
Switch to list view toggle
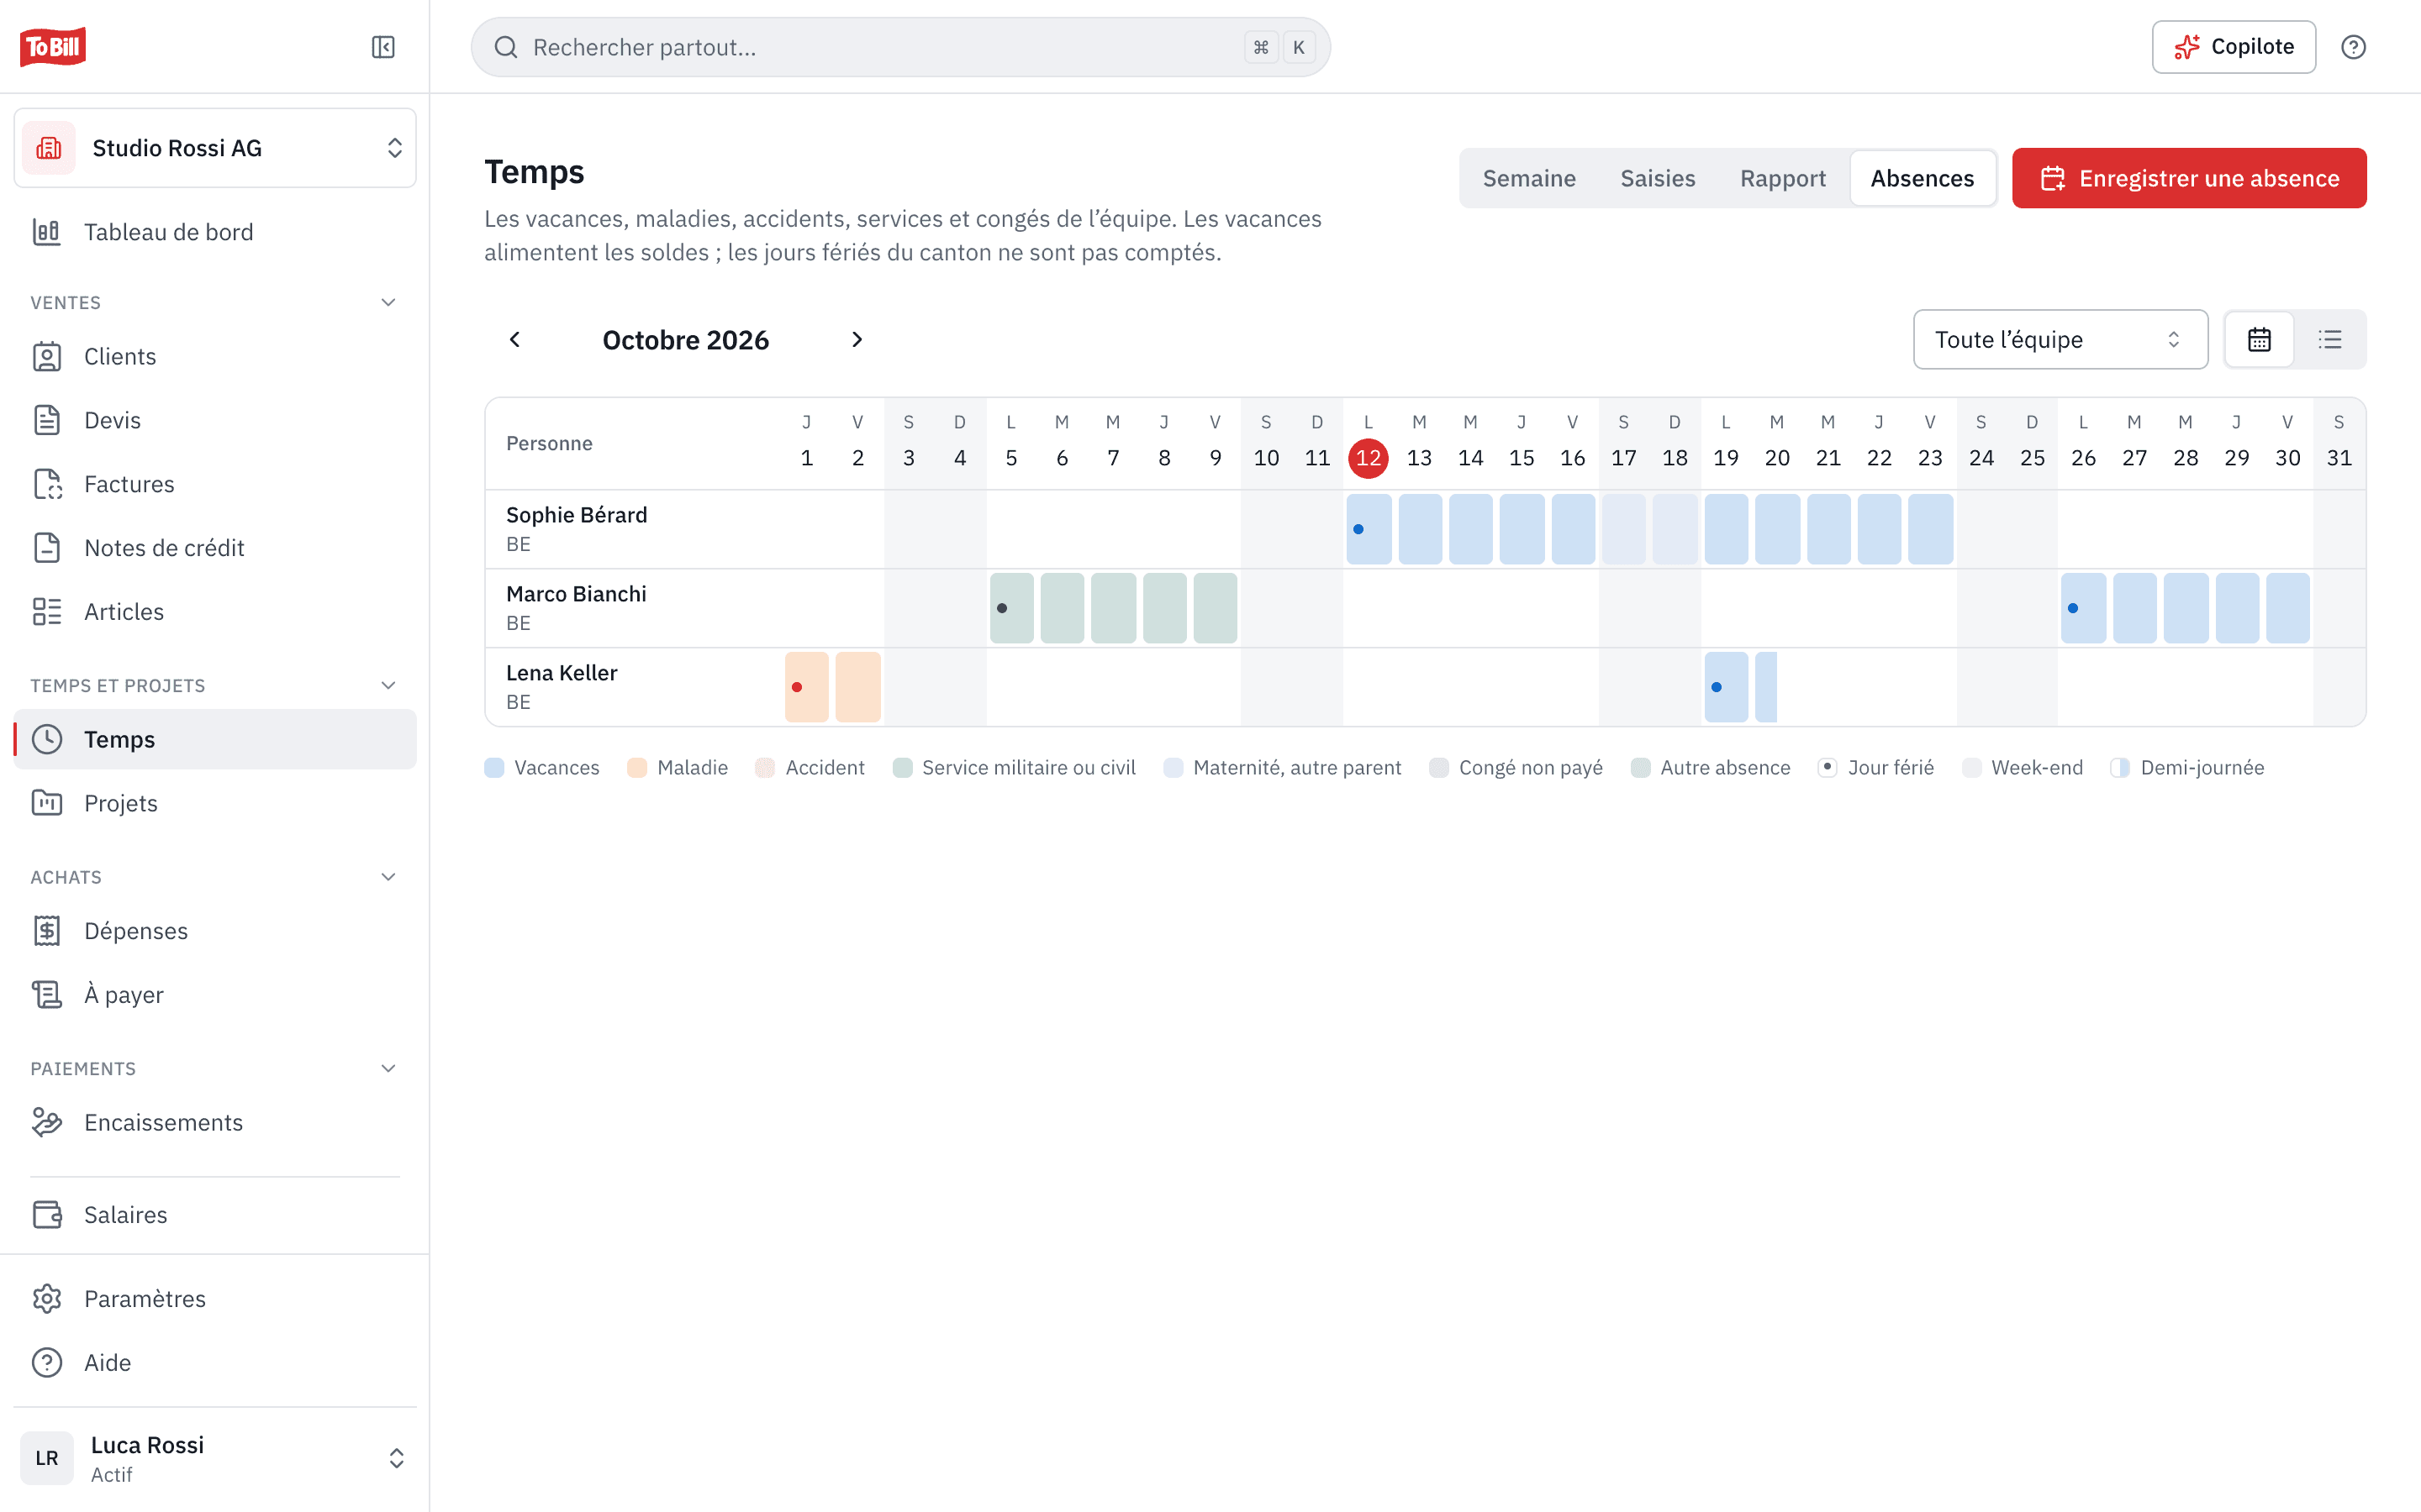click(x=2330, y=340)
